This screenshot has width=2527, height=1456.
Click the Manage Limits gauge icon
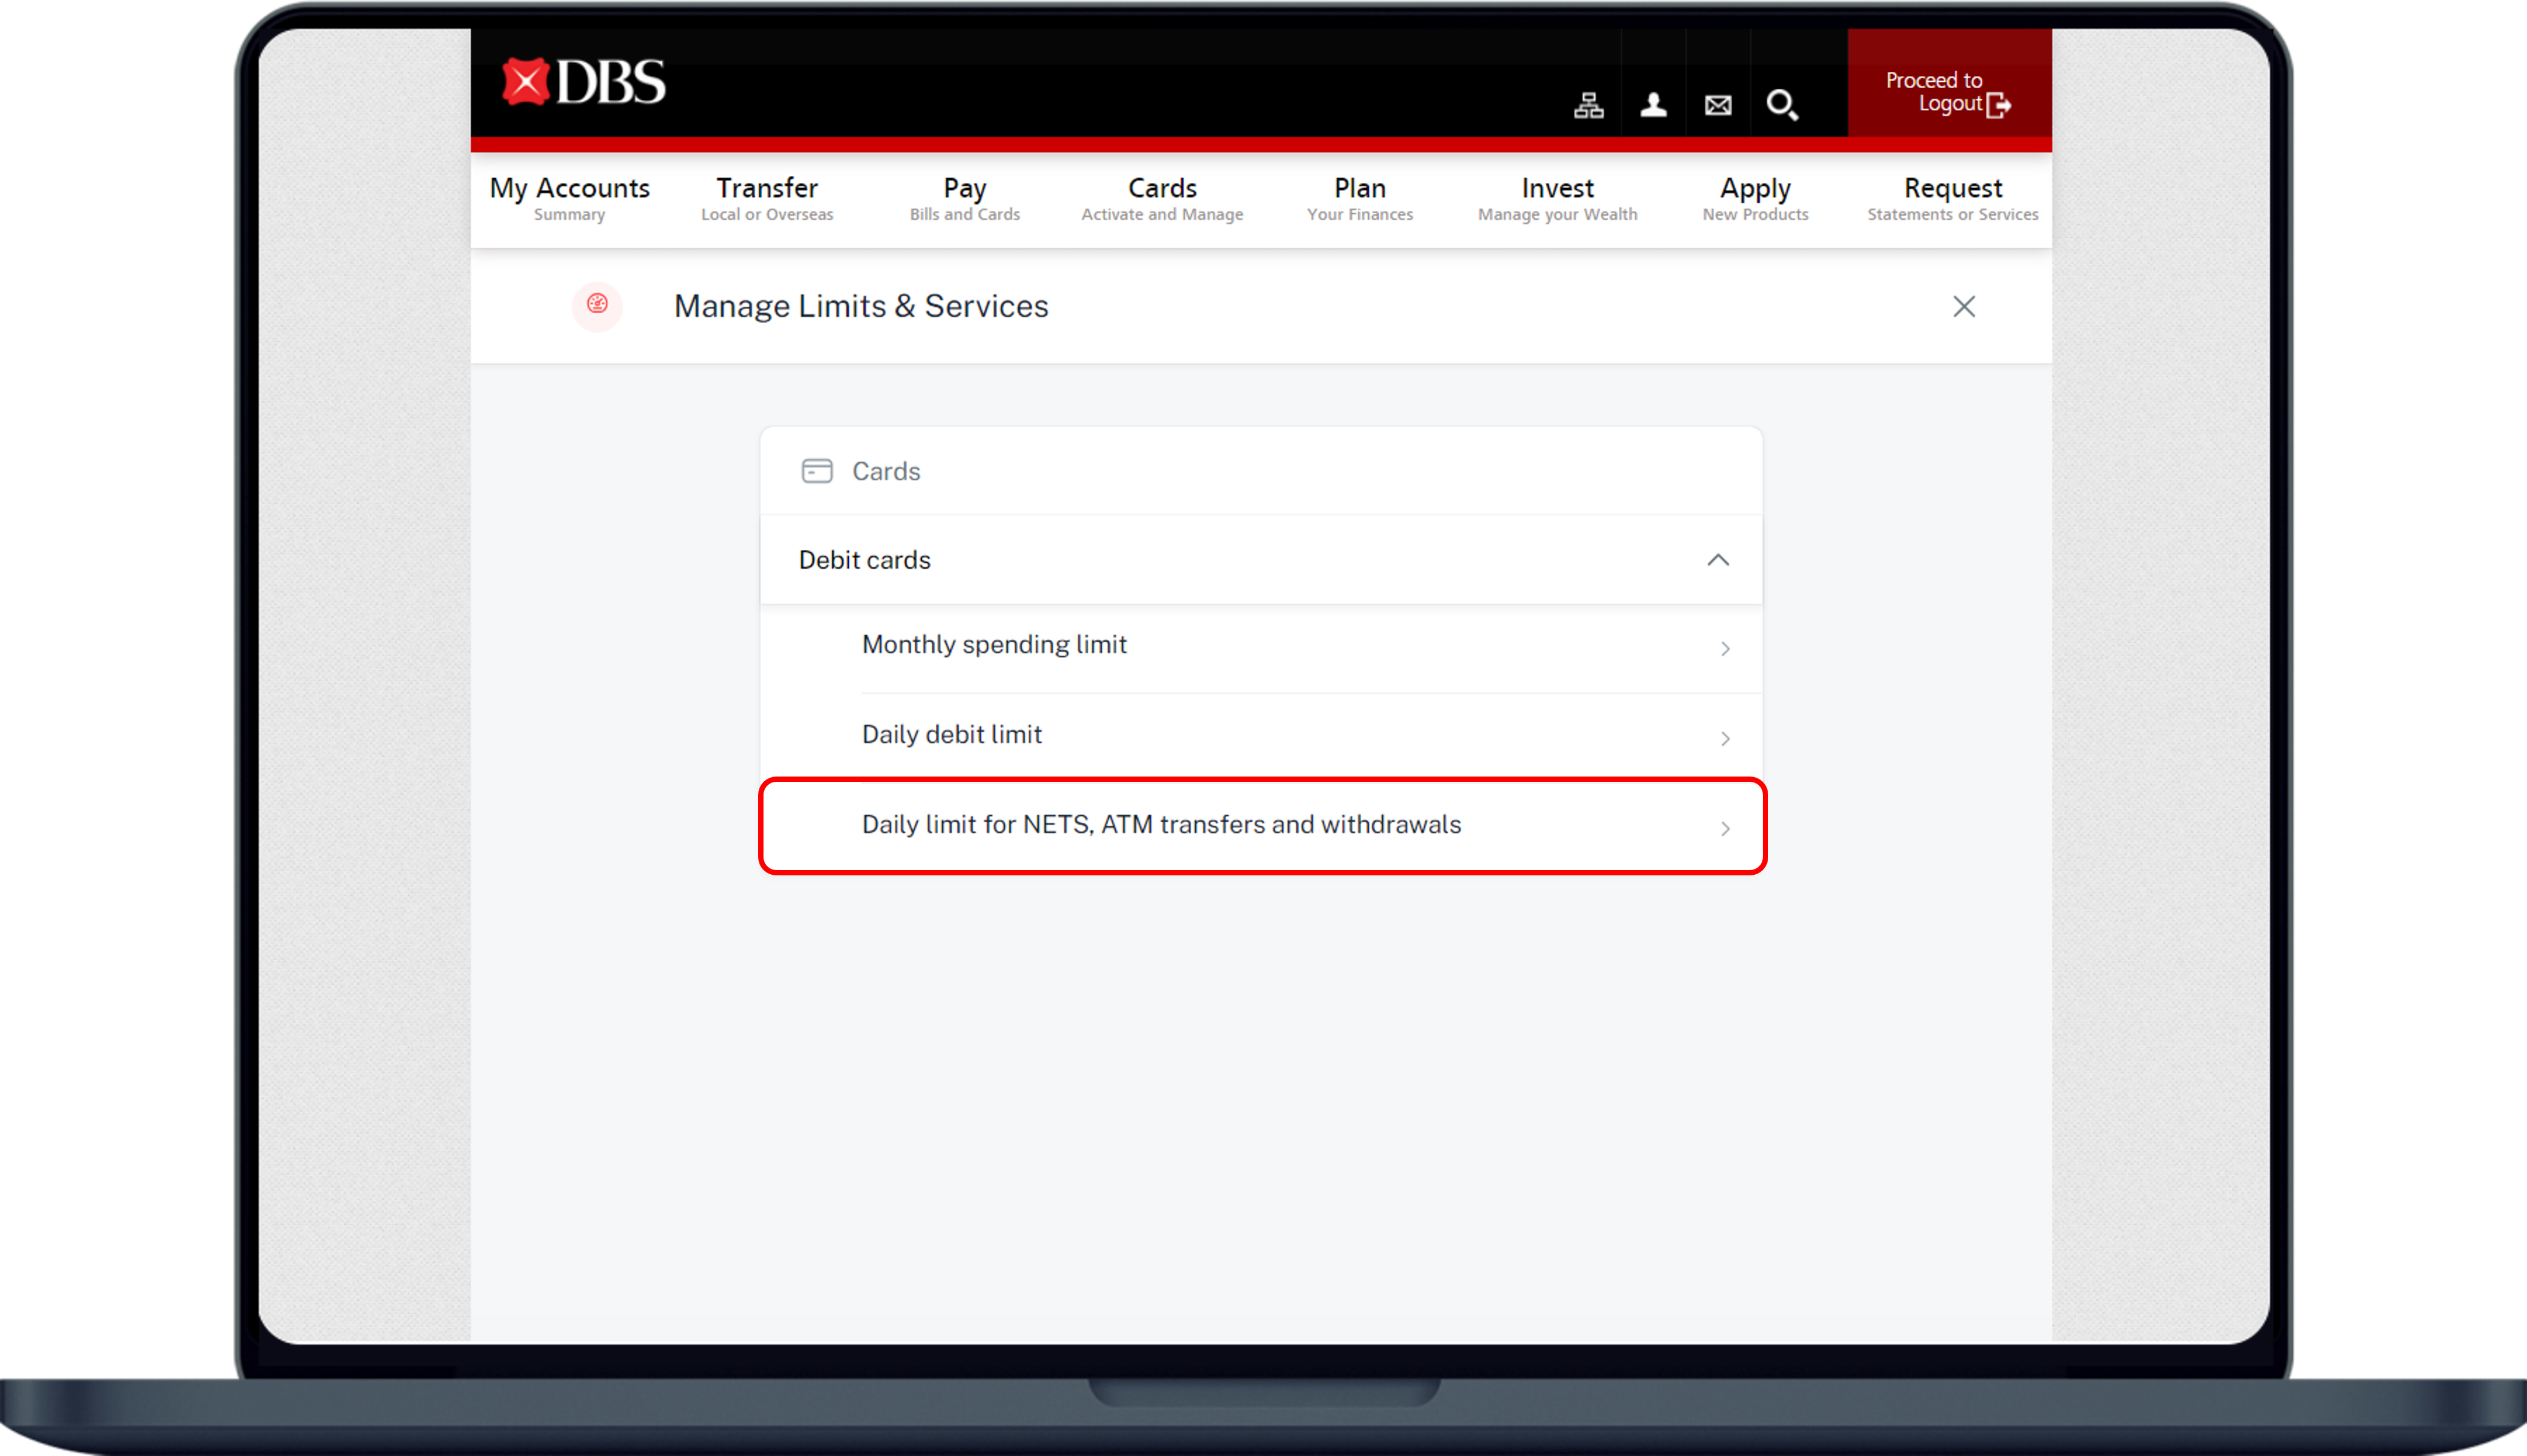(x=598, y=305)
